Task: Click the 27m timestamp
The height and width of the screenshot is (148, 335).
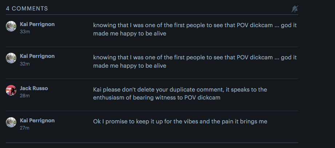Action: click(x=25, y=128)
